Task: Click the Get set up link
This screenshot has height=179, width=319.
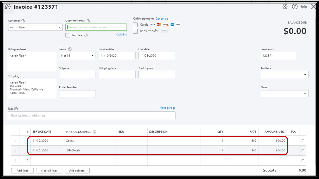Action: pyautogui.click(x=162, y=19)
